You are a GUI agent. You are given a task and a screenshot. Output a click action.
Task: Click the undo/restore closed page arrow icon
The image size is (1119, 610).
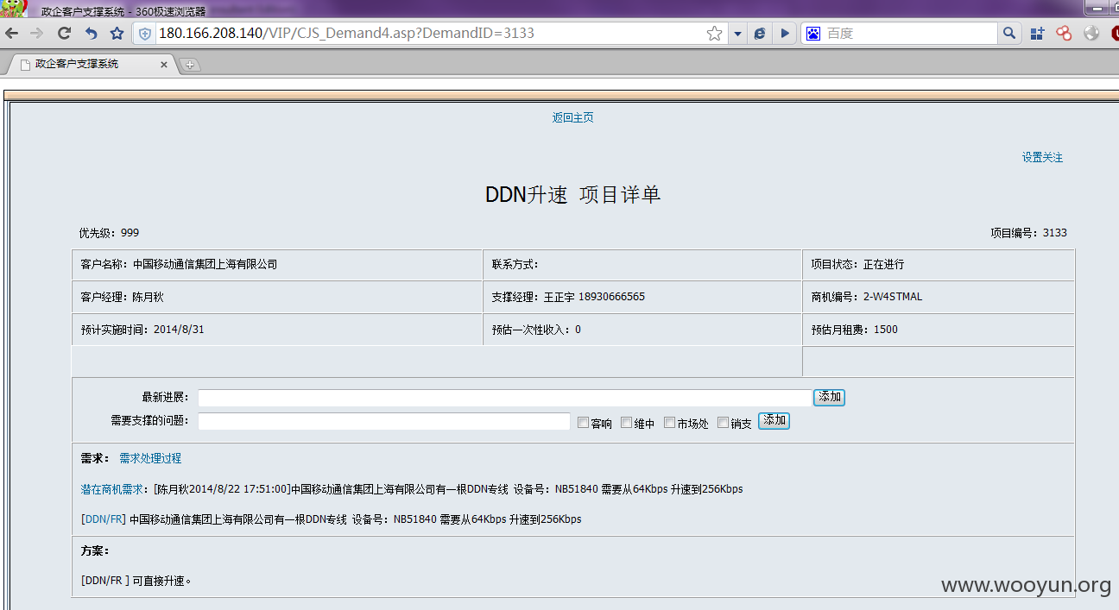tap(91, 34)
